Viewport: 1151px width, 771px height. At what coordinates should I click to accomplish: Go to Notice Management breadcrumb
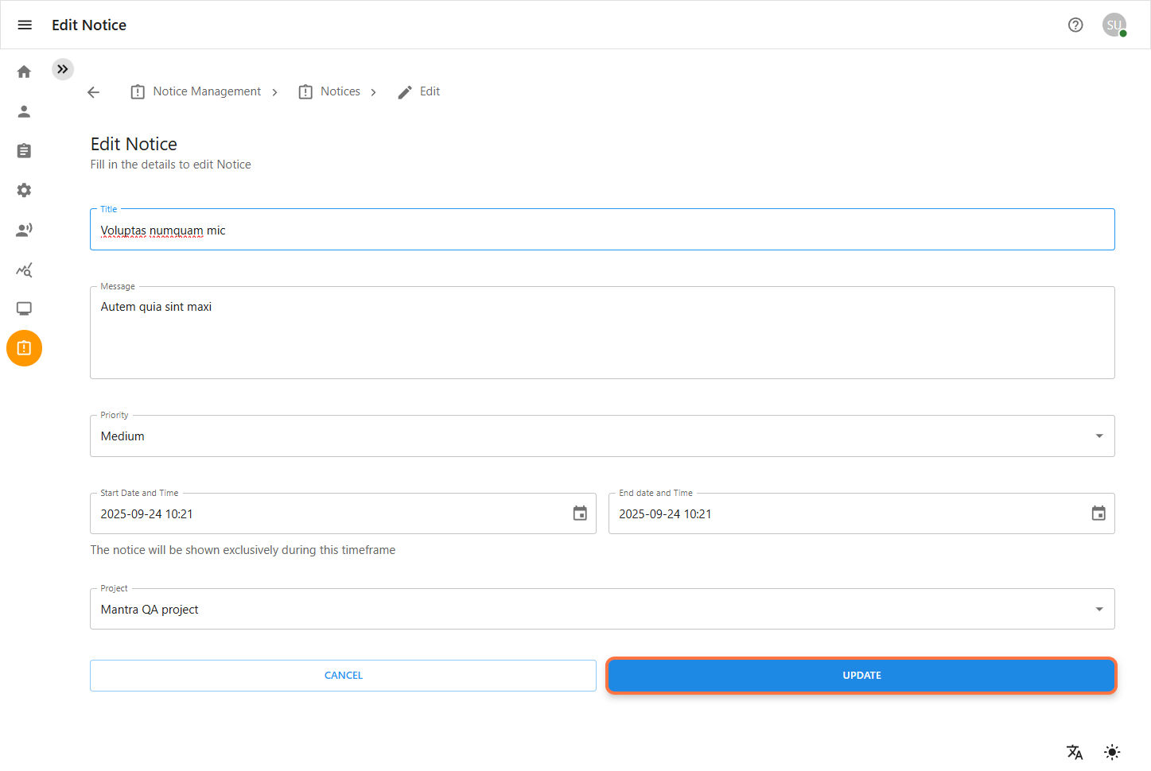point(207,91)
